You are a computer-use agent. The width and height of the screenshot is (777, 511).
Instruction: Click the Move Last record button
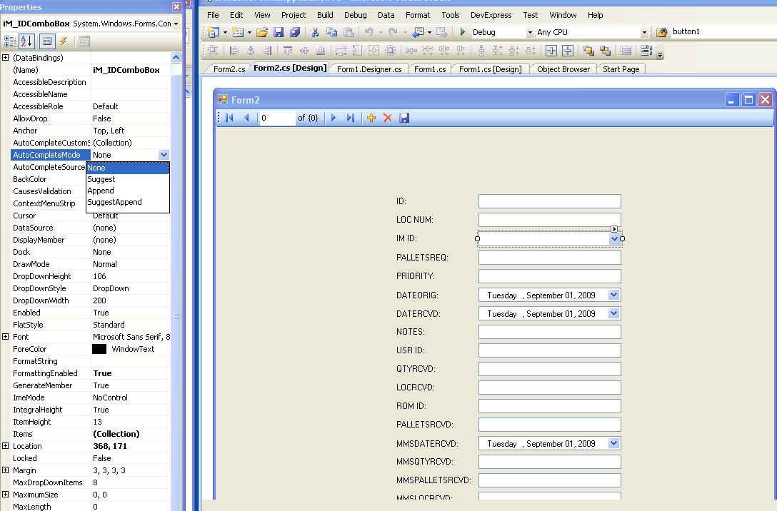coord(350,118)
